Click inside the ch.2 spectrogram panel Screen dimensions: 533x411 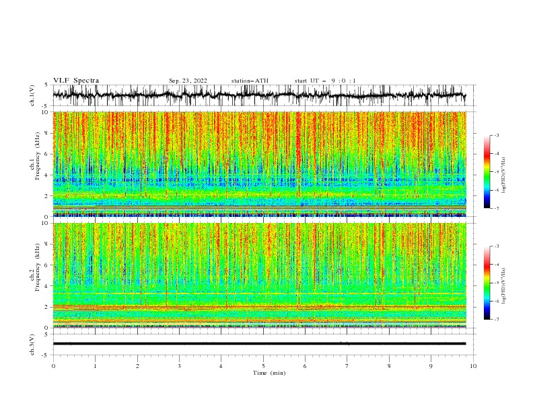(260, 275)
